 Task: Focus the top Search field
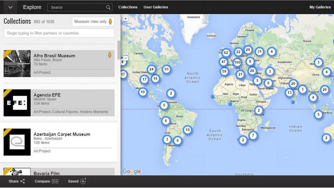point(80,7)
